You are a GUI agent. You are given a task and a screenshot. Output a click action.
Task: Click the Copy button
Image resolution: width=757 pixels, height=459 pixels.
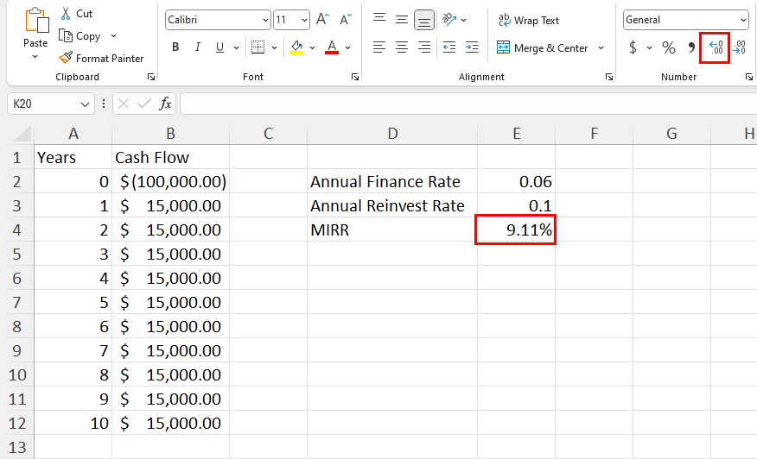(x=80, y=36)
